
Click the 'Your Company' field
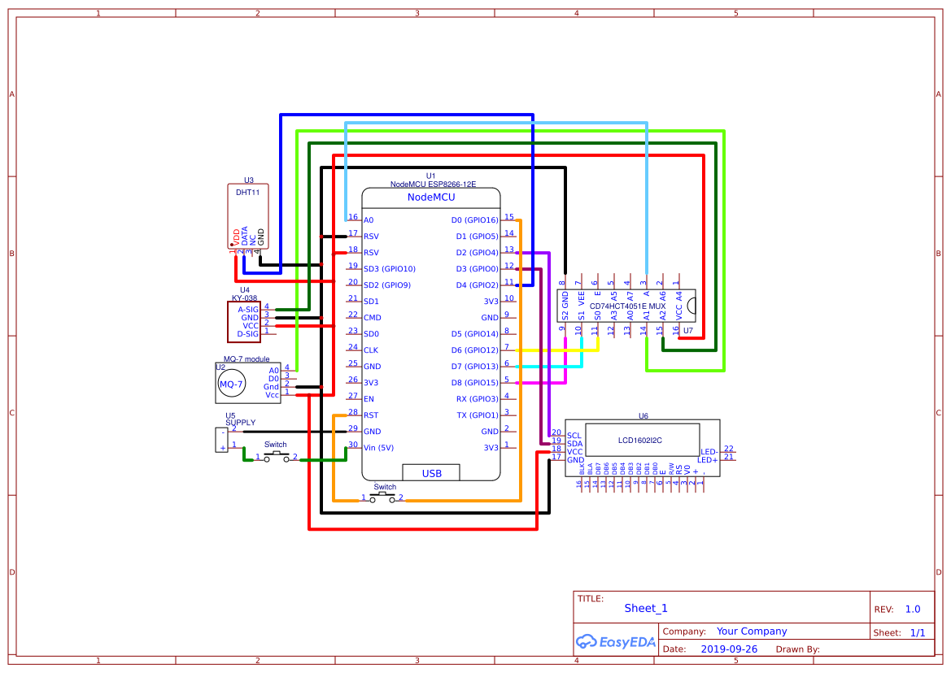(x=752, y=632)
